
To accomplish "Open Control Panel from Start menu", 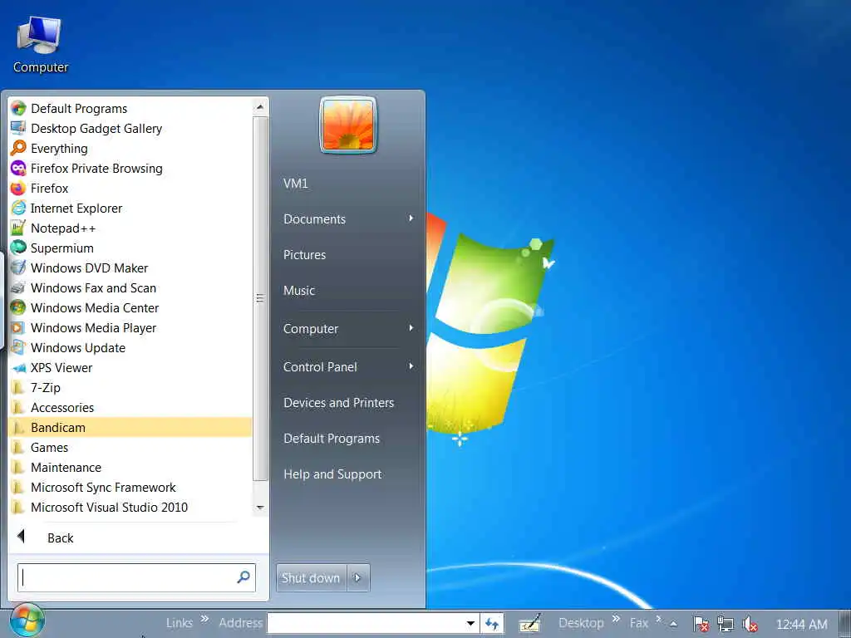I will coord(347,366).
